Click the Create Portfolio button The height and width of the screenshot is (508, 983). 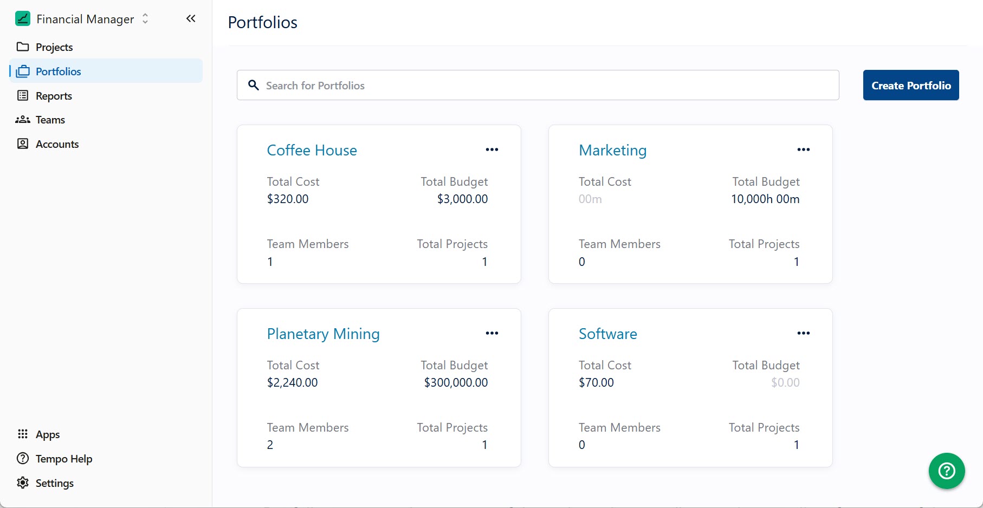(x=910, y=86)
